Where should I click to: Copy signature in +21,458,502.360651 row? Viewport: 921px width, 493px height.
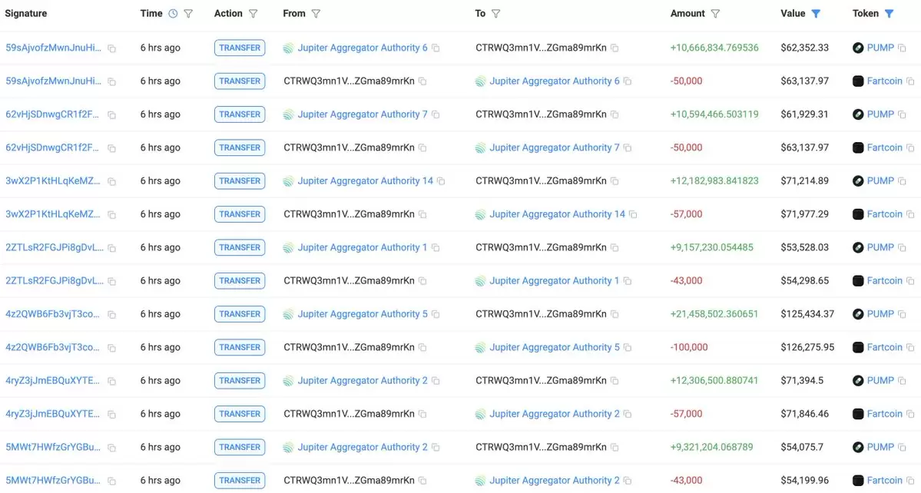(x=111, y=315)
